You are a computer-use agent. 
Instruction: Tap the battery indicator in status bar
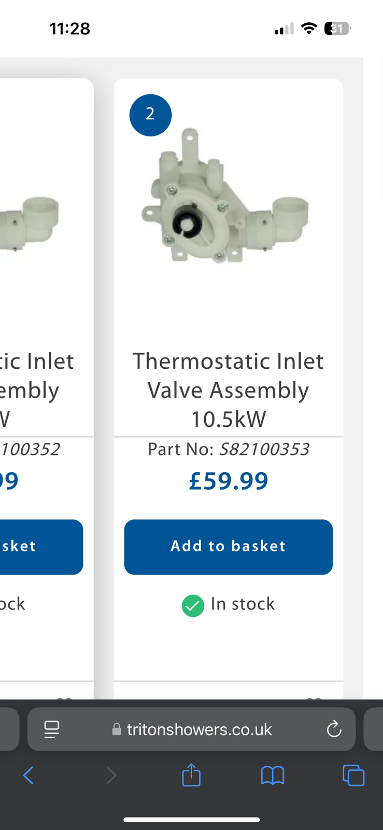click(x=337, y=29)
